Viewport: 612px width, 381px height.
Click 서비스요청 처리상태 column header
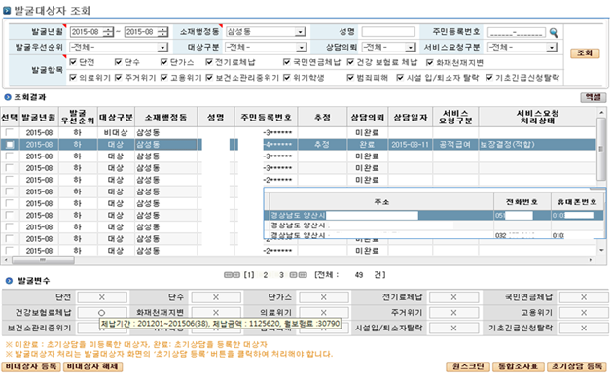[x=538, y=117]
